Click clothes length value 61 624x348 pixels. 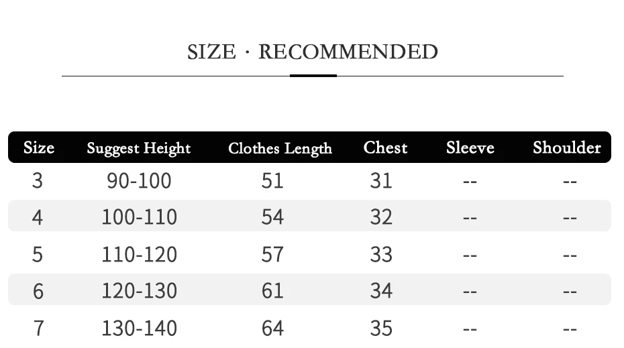272,291
